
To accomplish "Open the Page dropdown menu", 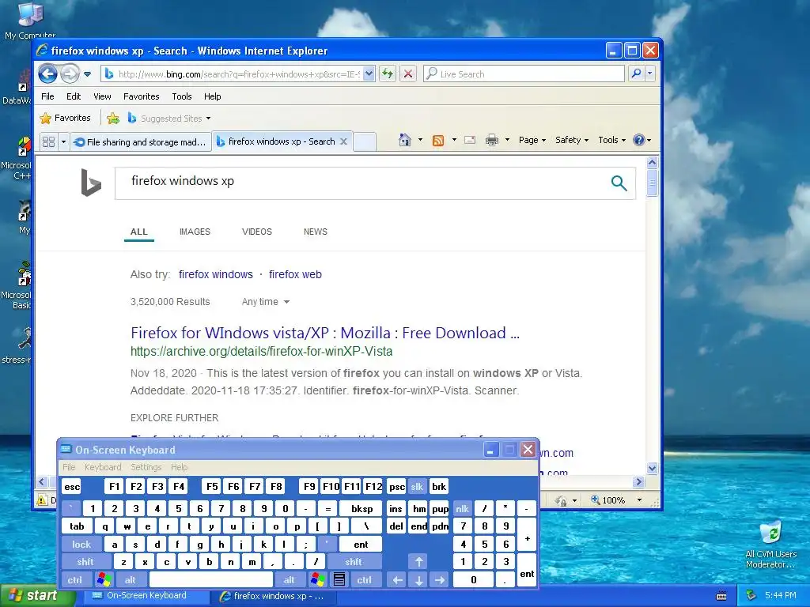I will (x=532, y=140).
